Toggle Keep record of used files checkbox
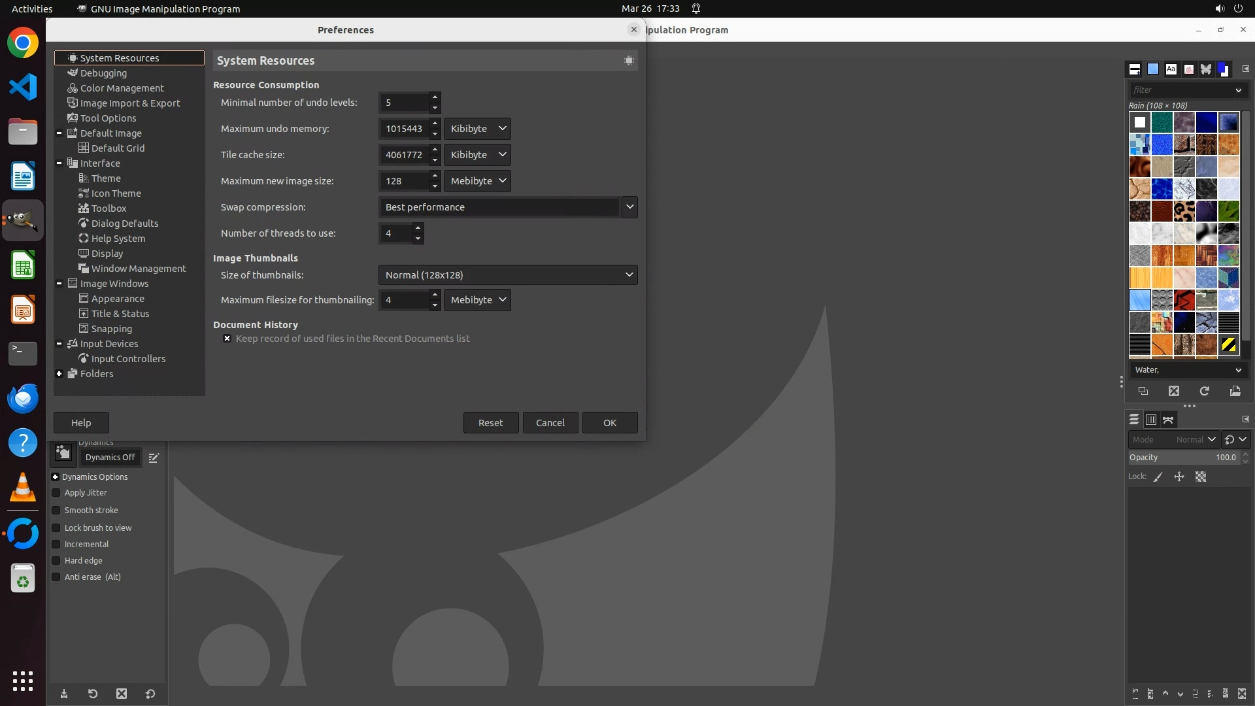Image resolution: width=1255 pixels, height=706 pixels. pyautogui.click(x=227, y=339)
